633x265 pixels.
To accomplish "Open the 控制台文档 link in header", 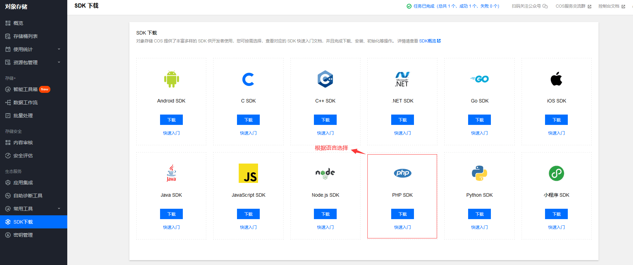I will point(612,6).
